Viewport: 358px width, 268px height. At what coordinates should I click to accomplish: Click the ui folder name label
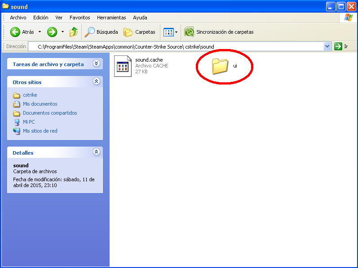pos(235,66)
